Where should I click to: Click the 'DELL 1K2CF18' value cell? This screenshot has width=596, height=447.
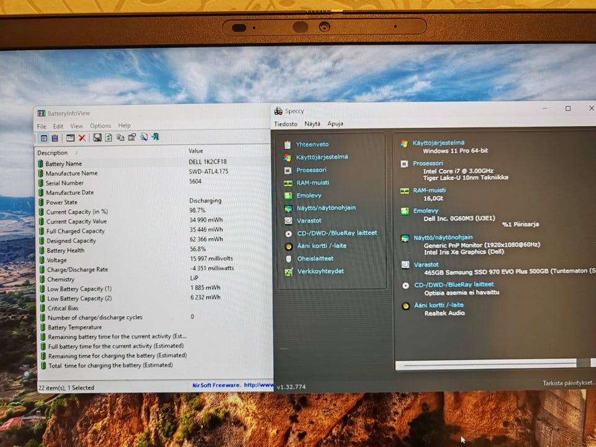tap(207, 161)
